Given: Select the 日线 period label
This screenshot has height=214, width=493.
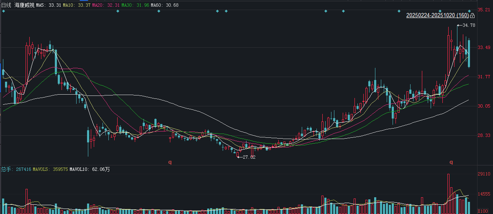Looking at the screenshot, I should [7, 5].
